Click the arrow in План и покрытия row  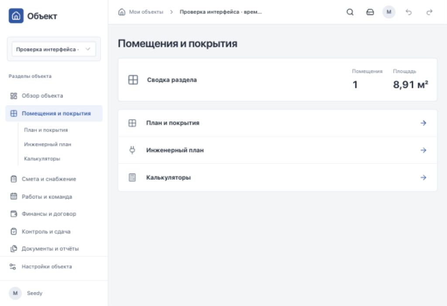423,123
